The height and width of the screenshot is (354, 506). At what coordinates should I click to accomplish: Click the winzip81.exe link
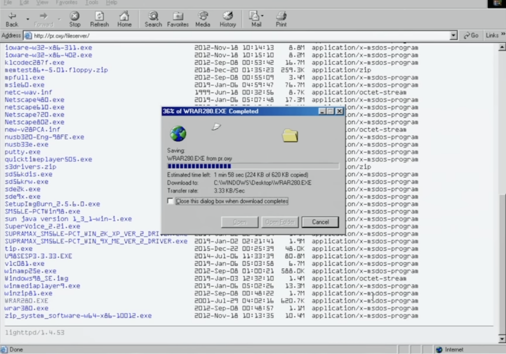click(x=28, y=293)
